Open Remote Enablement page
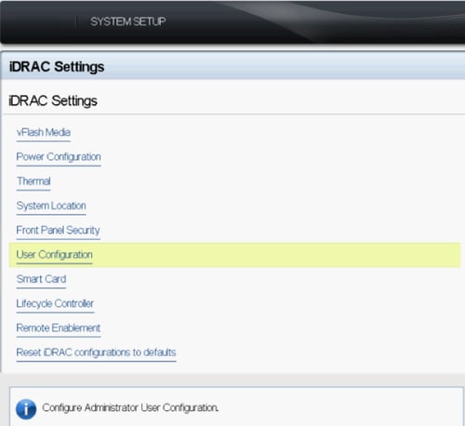The width and height of the screenshot is (465, 426). (x=59, y=328)
